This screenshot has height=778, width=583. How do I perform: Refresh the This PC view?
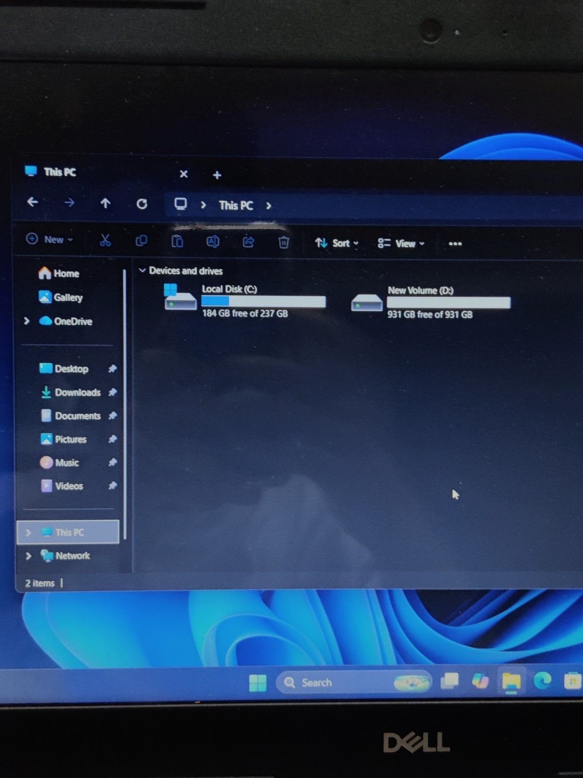tap(142, 204)
